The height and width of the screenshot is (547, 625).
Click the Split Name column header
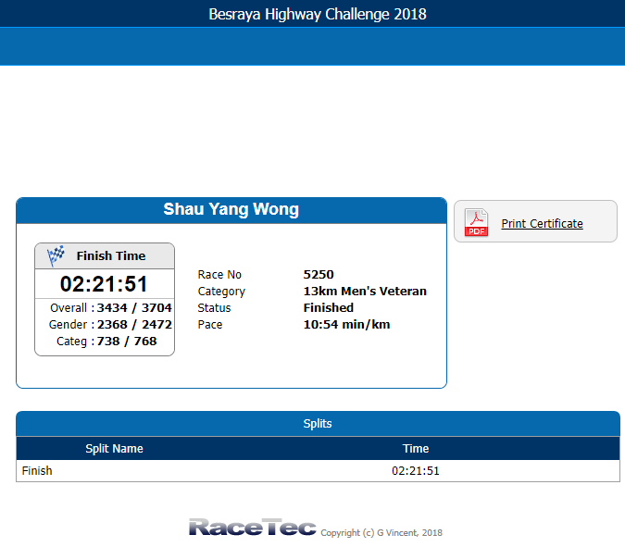coord(115,449)
